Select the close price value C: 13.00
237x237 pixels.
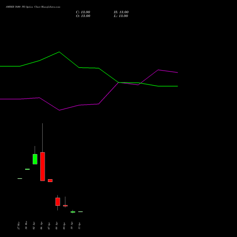point(83,12)
